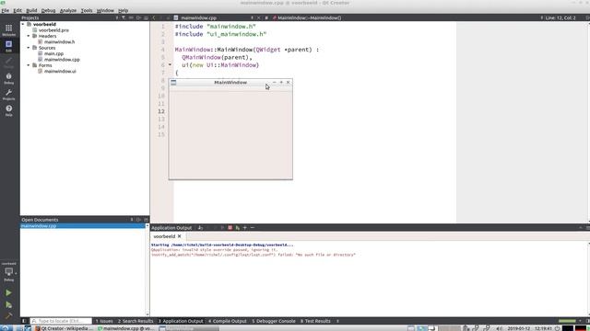Split the Open Documents panel
Viewport: 590px width, 331px height.
tap(138, 220)
